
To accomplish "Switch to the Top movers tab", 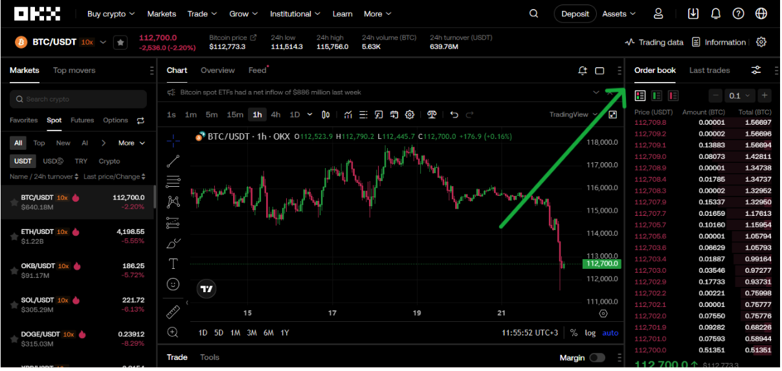I will [74, 70].
